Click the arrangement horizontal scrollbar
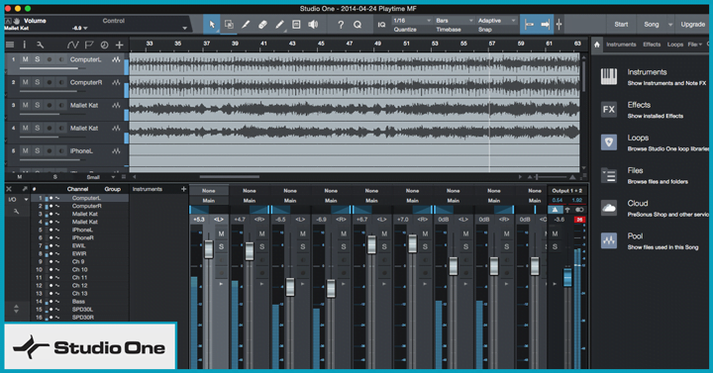This screenshot has height=373, width=713. click(230, 177)
